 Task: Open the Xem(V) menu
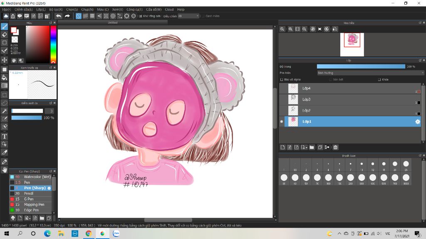118,10
